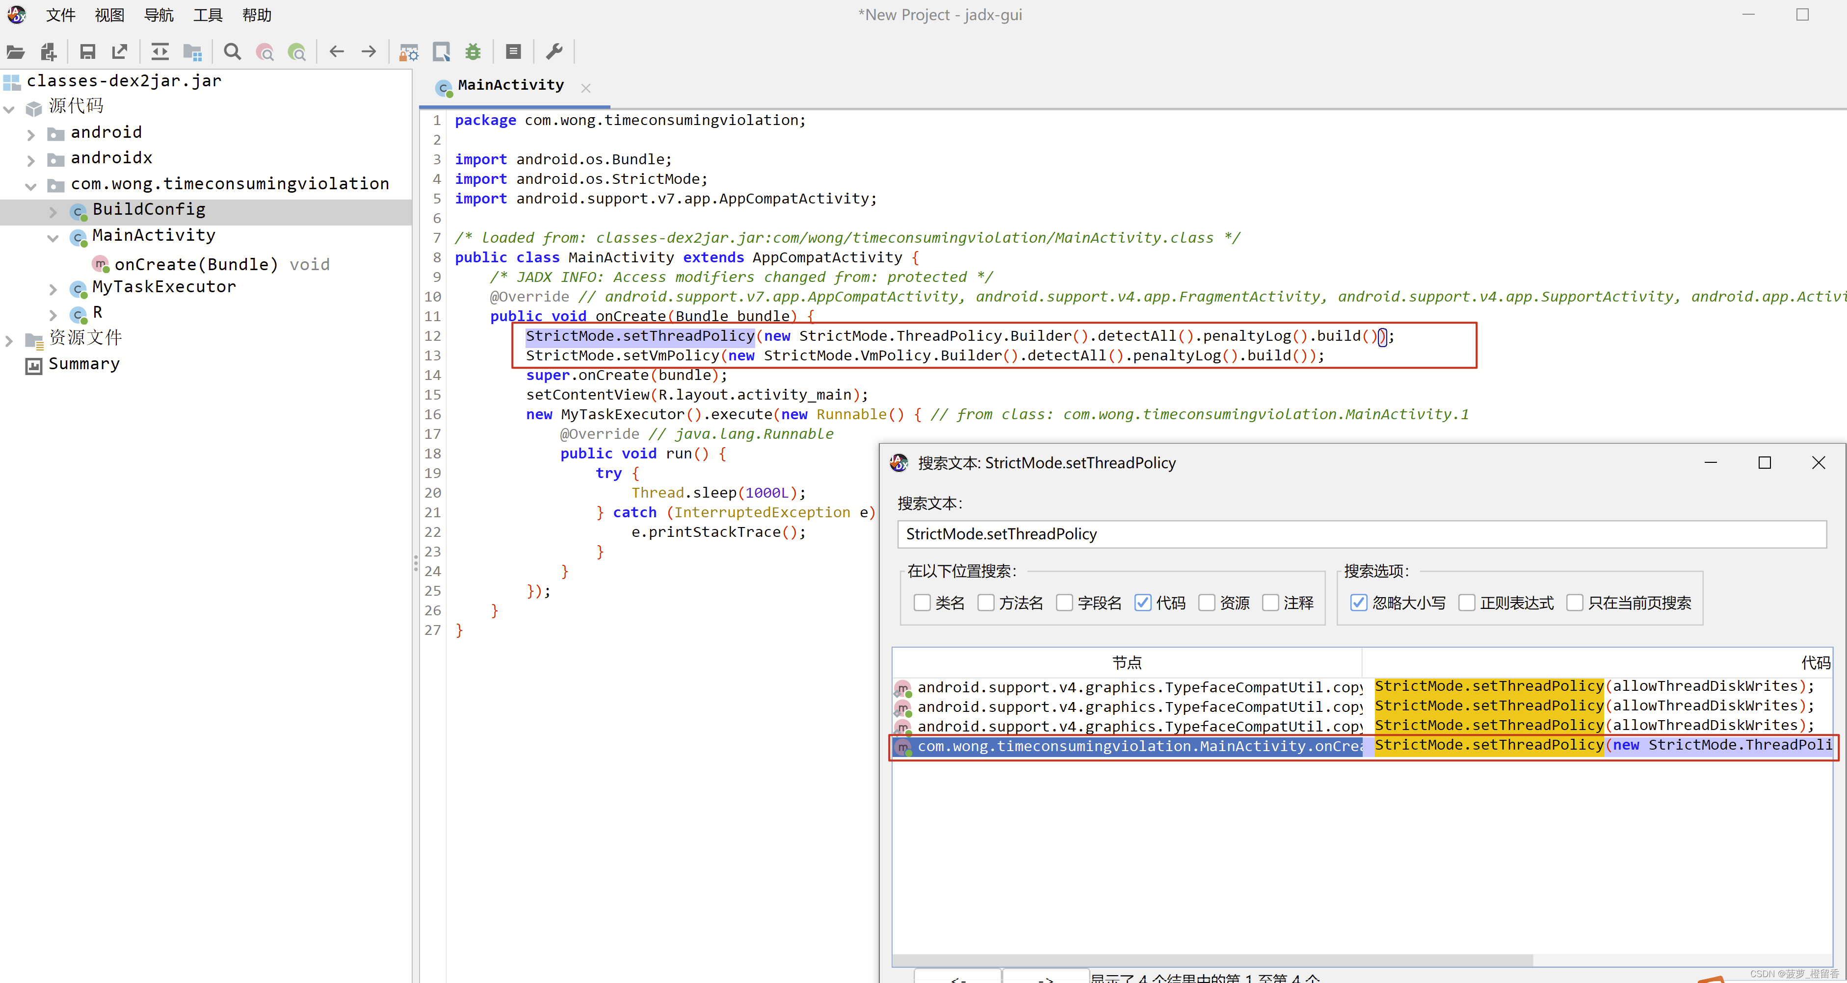Toggle the Sync with editor icon
The height and width of the screenshot is (983, 1847).
(x=160, y=51)
